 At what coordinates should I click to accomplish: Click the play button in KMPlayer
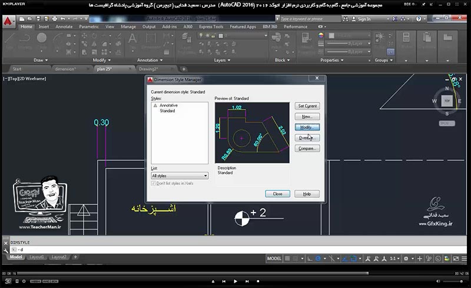(x=235, y=282)
